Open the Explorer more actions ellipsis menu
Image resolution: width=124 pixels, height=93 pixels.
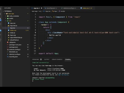point(28,8)
